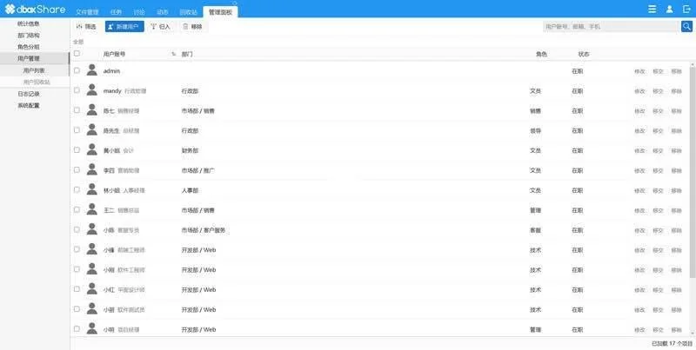Check the checkbox for admin row

pyautogui.click(x=77, y=69)
